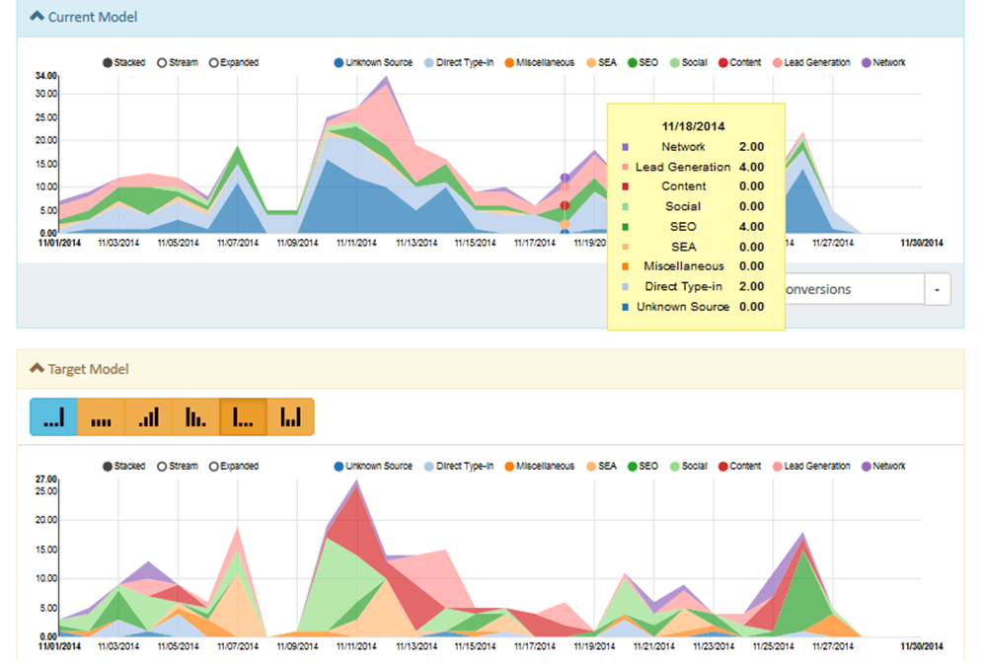The height and width of the screenshot is (666, 986).
Task: Select the linear even-bars model icon
Action: [x=101, y=417]
